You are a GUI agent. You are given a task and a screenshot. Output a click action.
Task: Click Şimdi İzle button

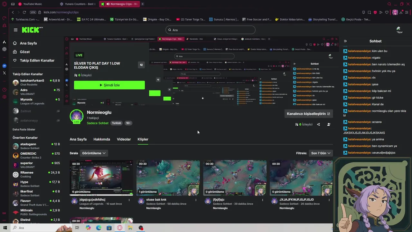109,85
